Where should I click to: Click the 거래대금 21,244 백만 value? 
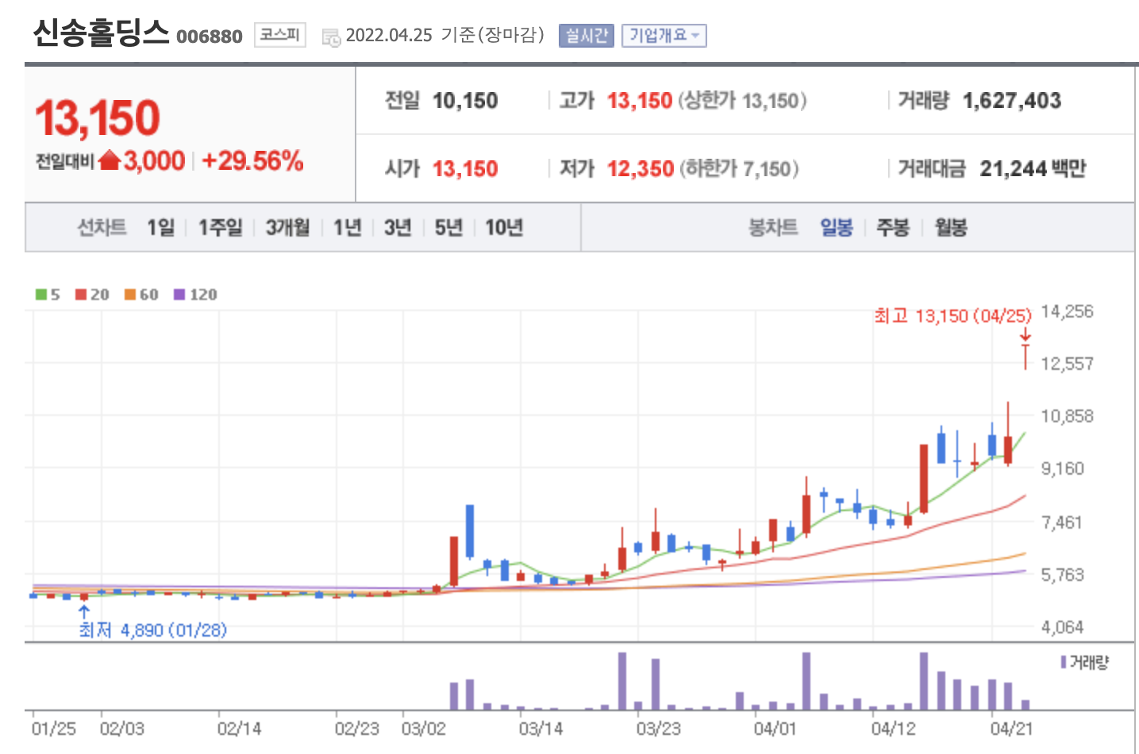click(x=1033, y=169)
